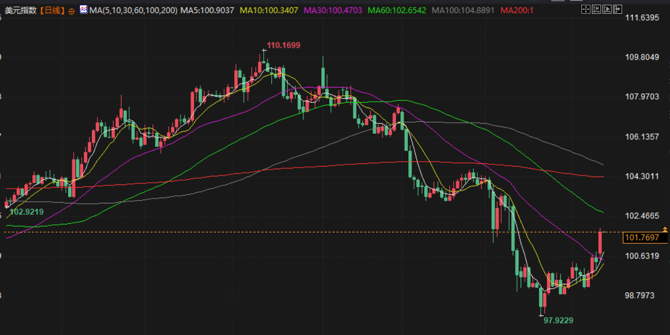Open the 【日线】 period selector
Image resolution: width=670 pixels, height=335 pixels.
pyautogui.click(x=53, y=10)
